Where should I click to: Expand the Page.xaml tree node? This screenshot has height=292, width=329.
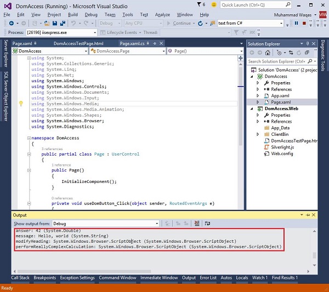[x=258, y=102]
